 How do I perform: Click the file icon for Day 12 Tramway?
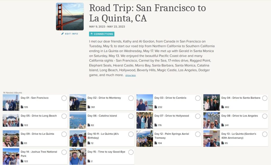(156, 143)
